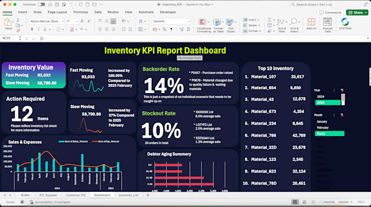The image size is (371, 207).
Task: Click the Name Box showing AC15
Action: coord(10,38)
